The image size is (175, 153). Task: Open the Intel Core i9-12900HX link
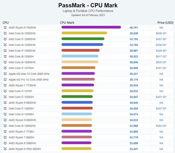click(22, 33)
